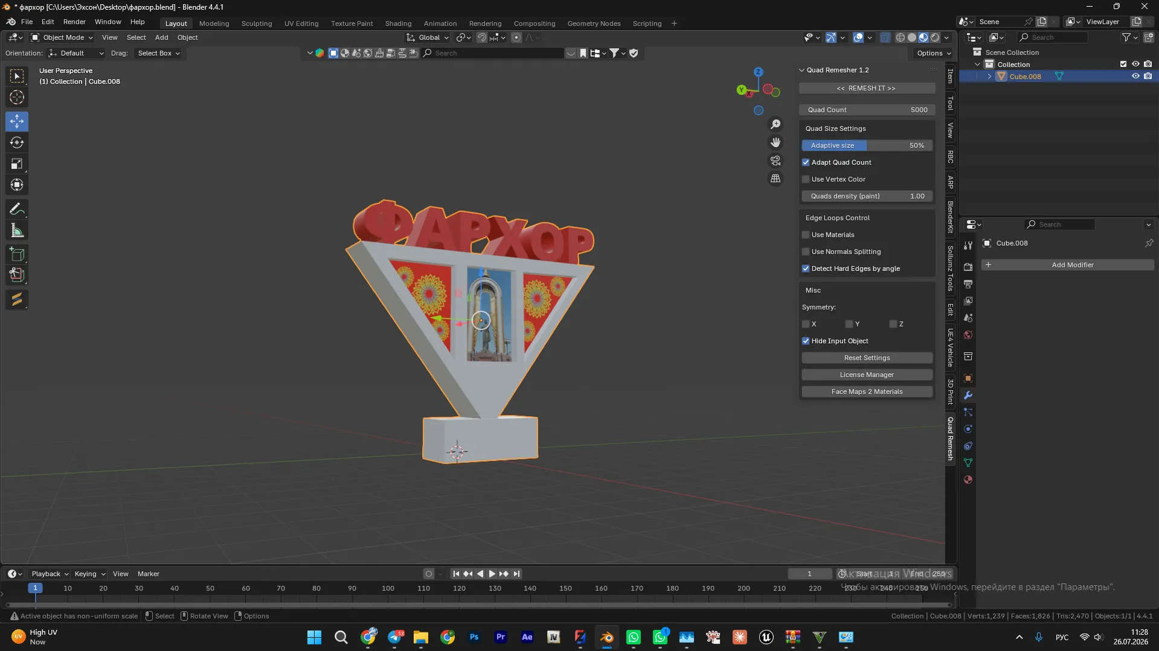Open the Windows Start menu
The height and width of the screenshot is (651, 1159).
(314, 637)
